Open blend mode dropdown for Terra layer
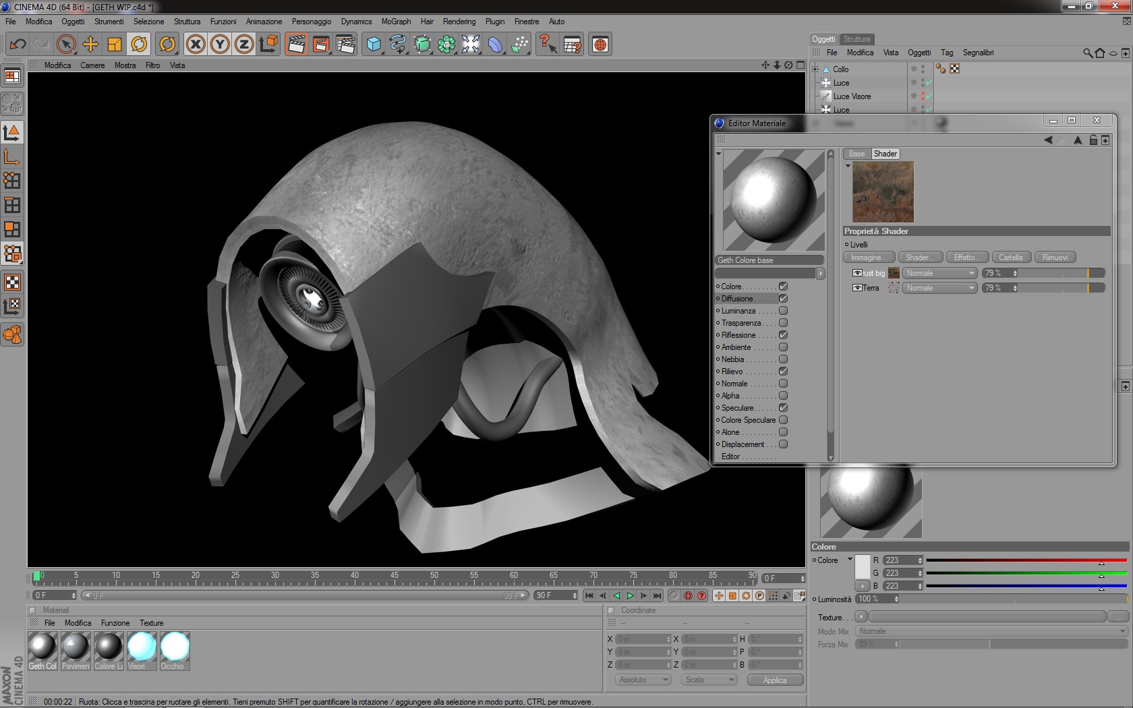 coord(939,288)
